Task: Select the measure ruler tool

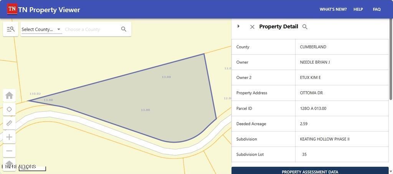Action: click(9, 123)
